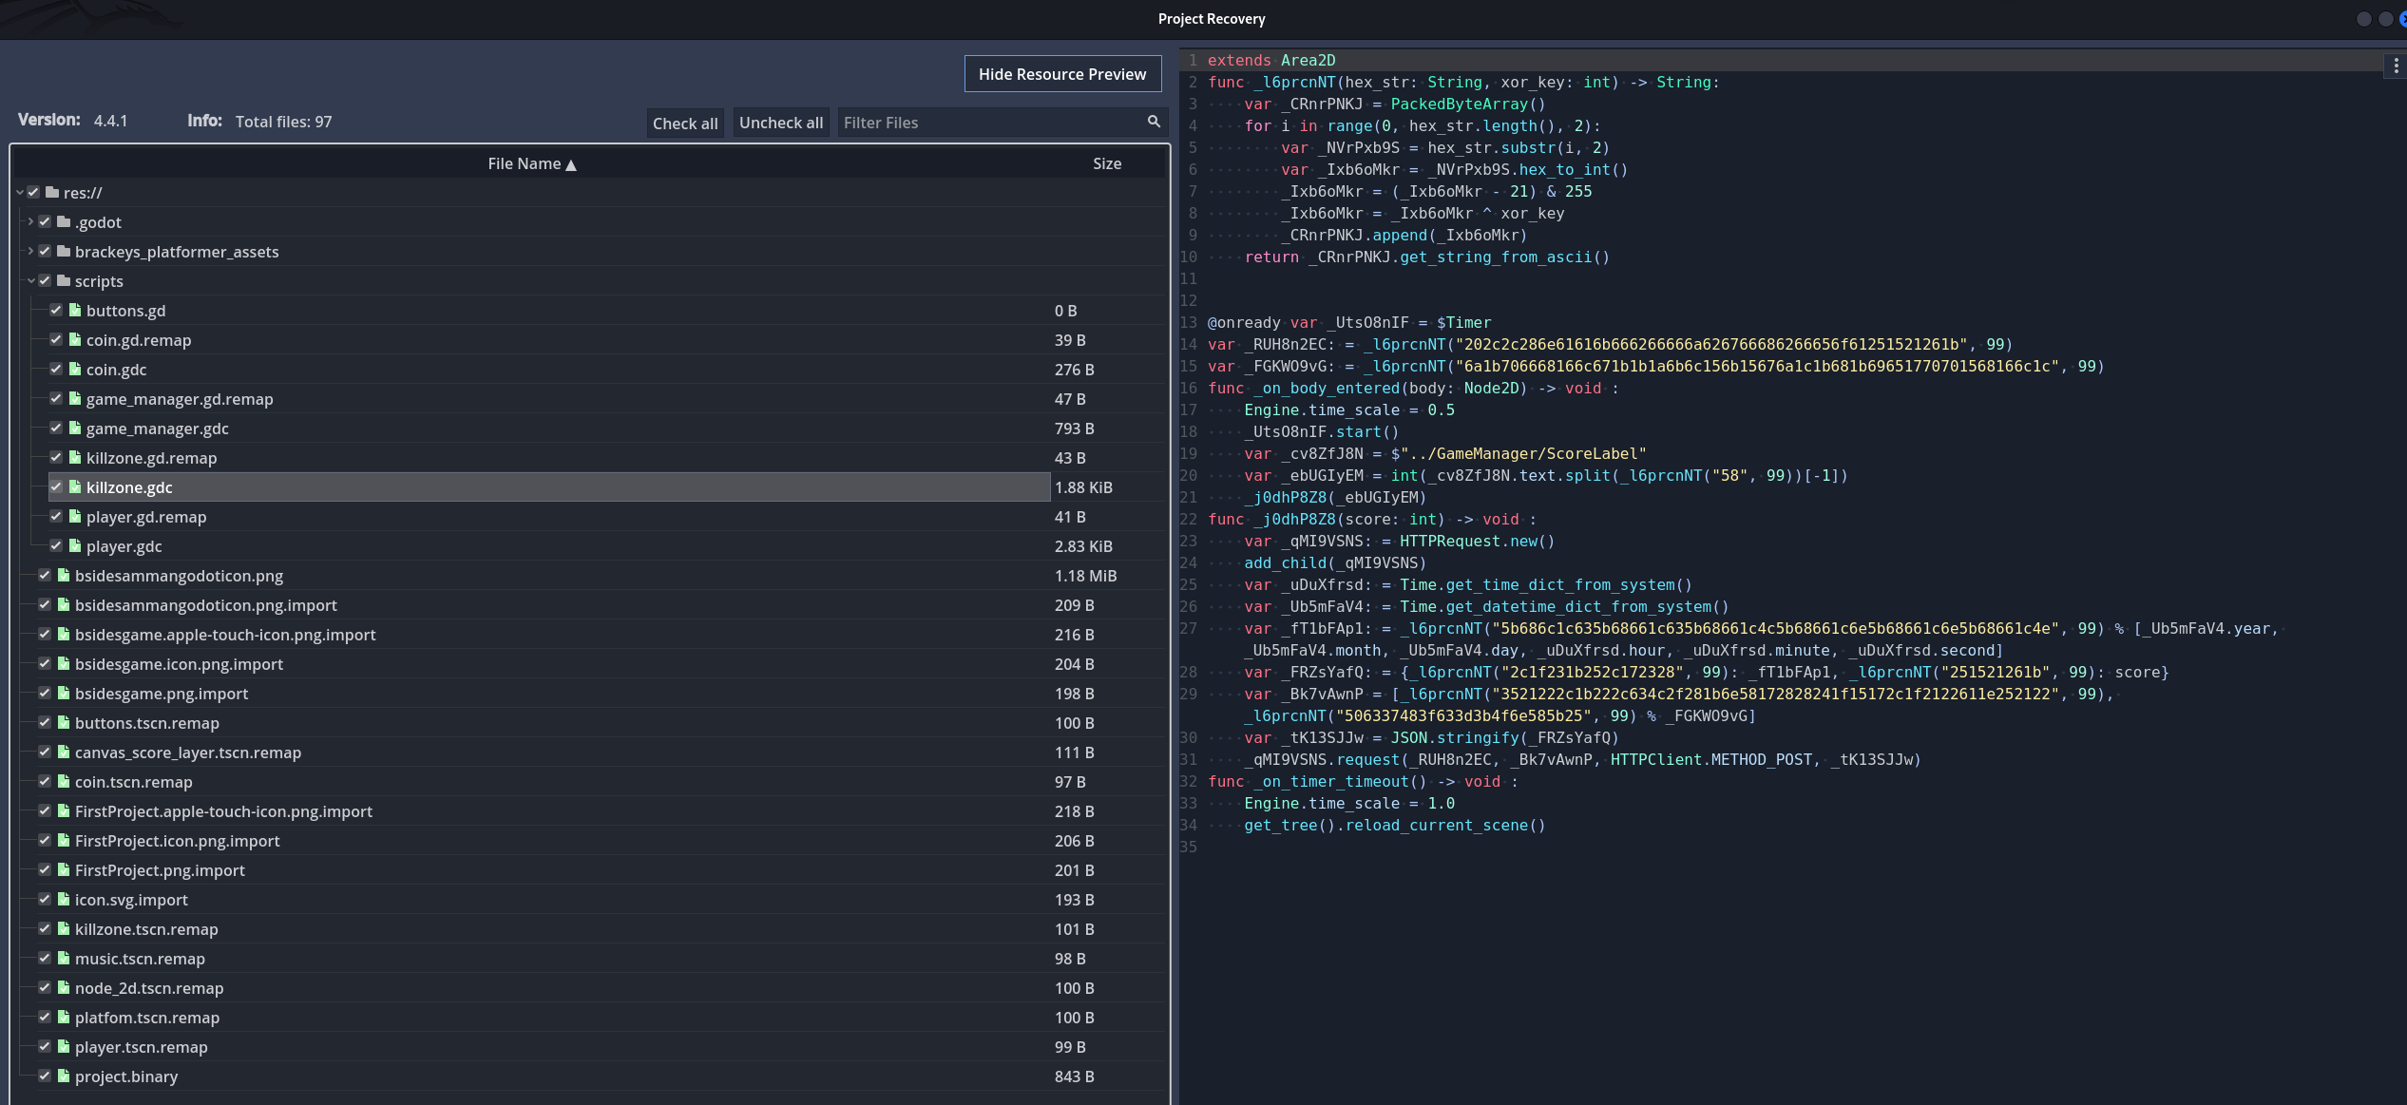Collapse the res:// root tree node
The width and height of the screenshot is (2407, 1105).
[x=20, y=193]
